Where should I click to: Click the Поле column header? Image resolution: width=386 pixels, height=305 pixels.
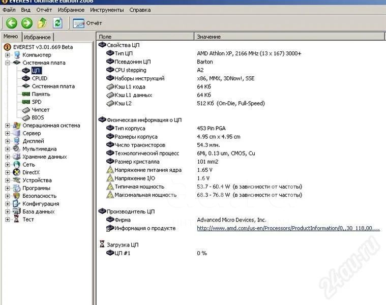(x=145, y=37)
